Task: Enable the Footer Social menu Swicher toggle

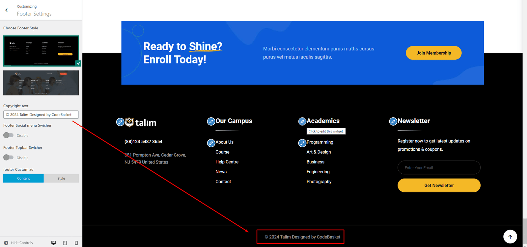Action: coord(9,135)
